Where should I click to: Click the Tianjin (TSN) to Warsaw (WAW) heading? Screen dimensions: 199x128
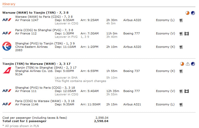click(x=36, y=64)
